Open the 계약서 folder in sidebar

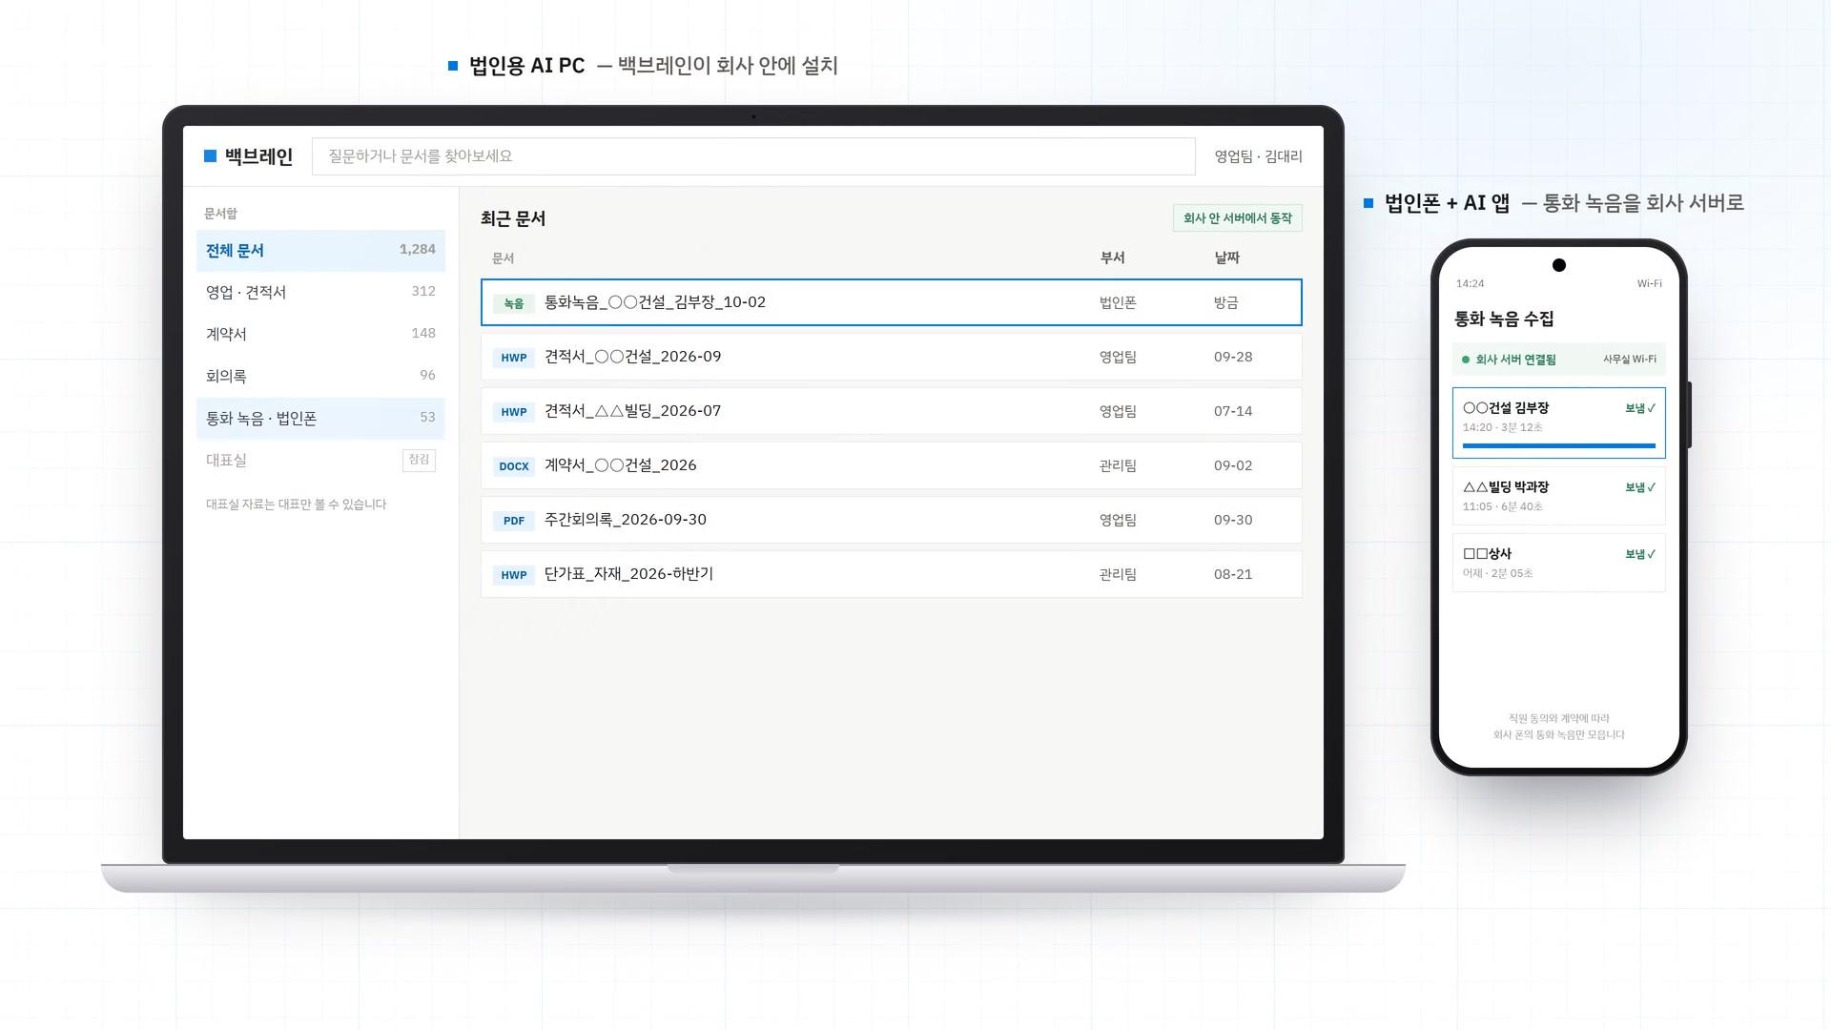(320, 335)
